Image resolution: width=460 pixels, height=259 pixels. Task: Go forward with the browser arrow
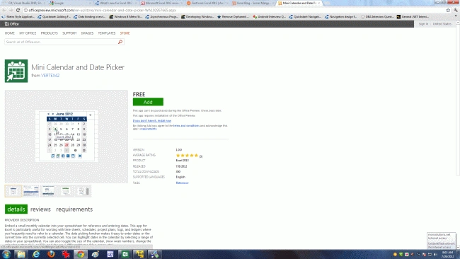(11, 10)
